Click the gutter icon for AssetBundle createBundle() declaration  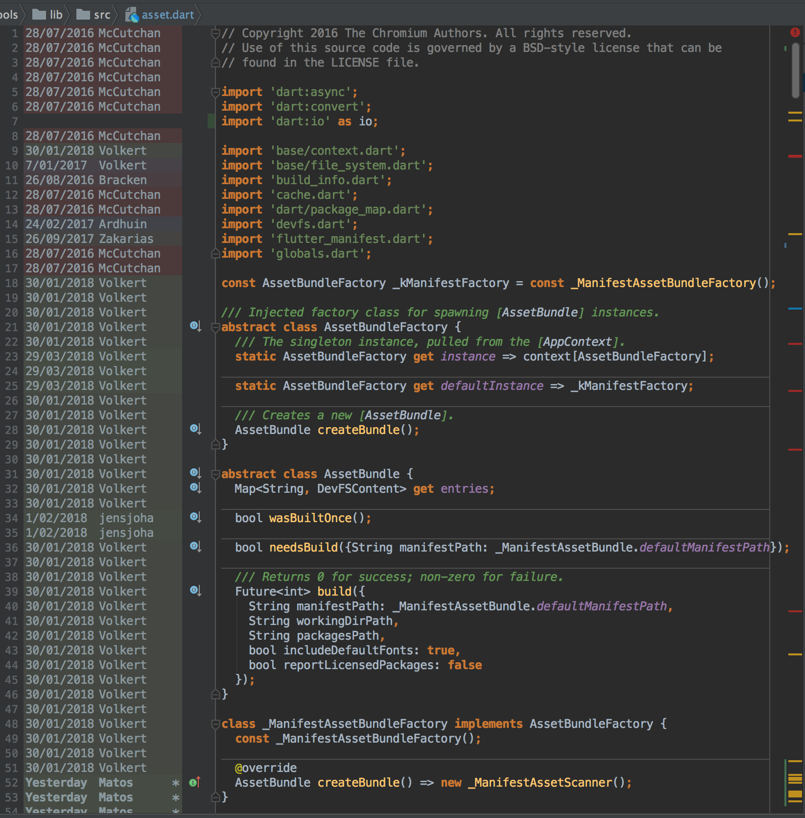[195, 429]
